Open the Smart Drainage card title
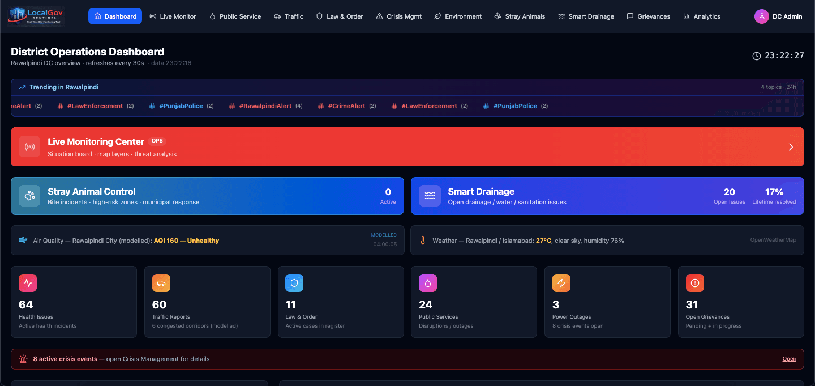 point(481,191)
